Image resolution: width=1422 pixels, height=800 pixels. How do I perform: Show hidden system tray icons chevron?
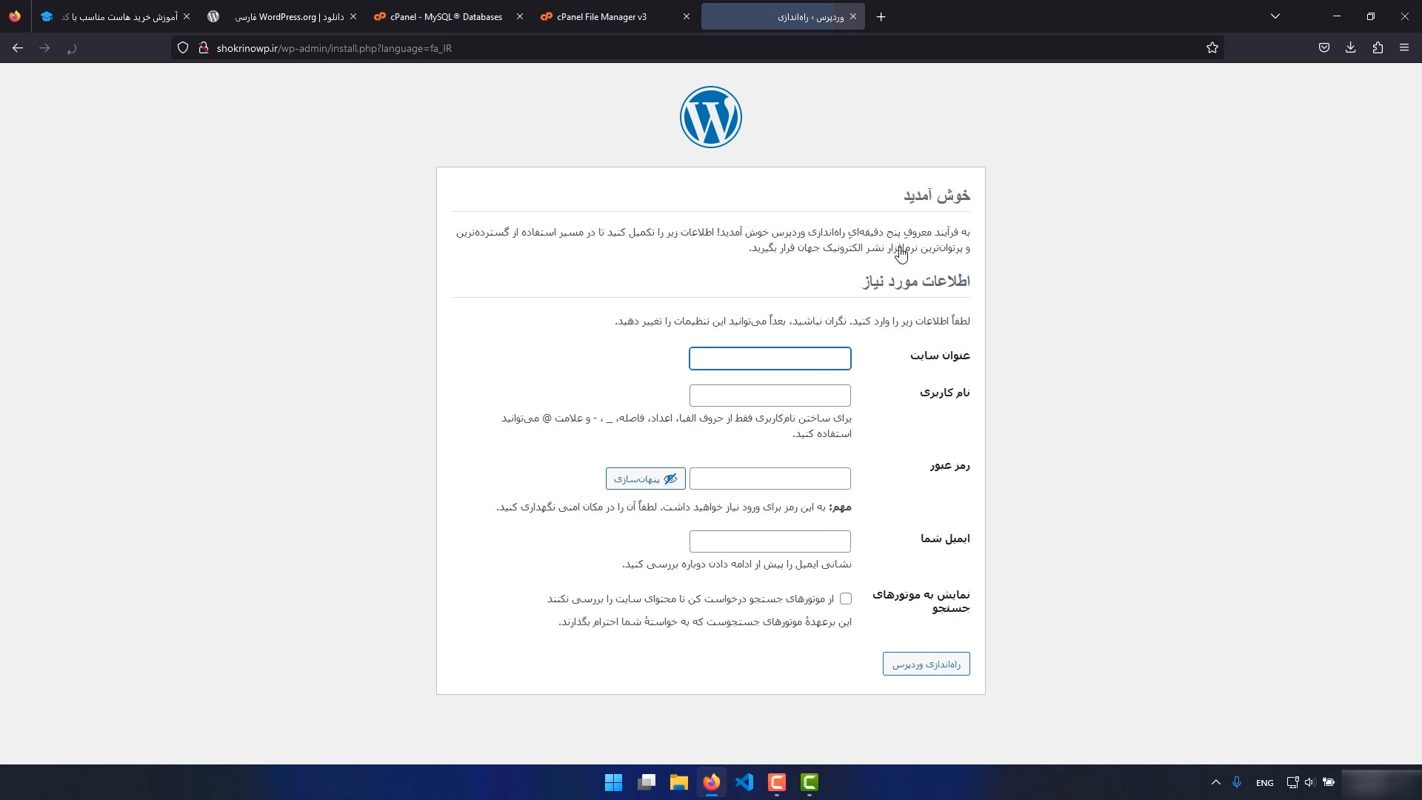(x=1215, y=782)
